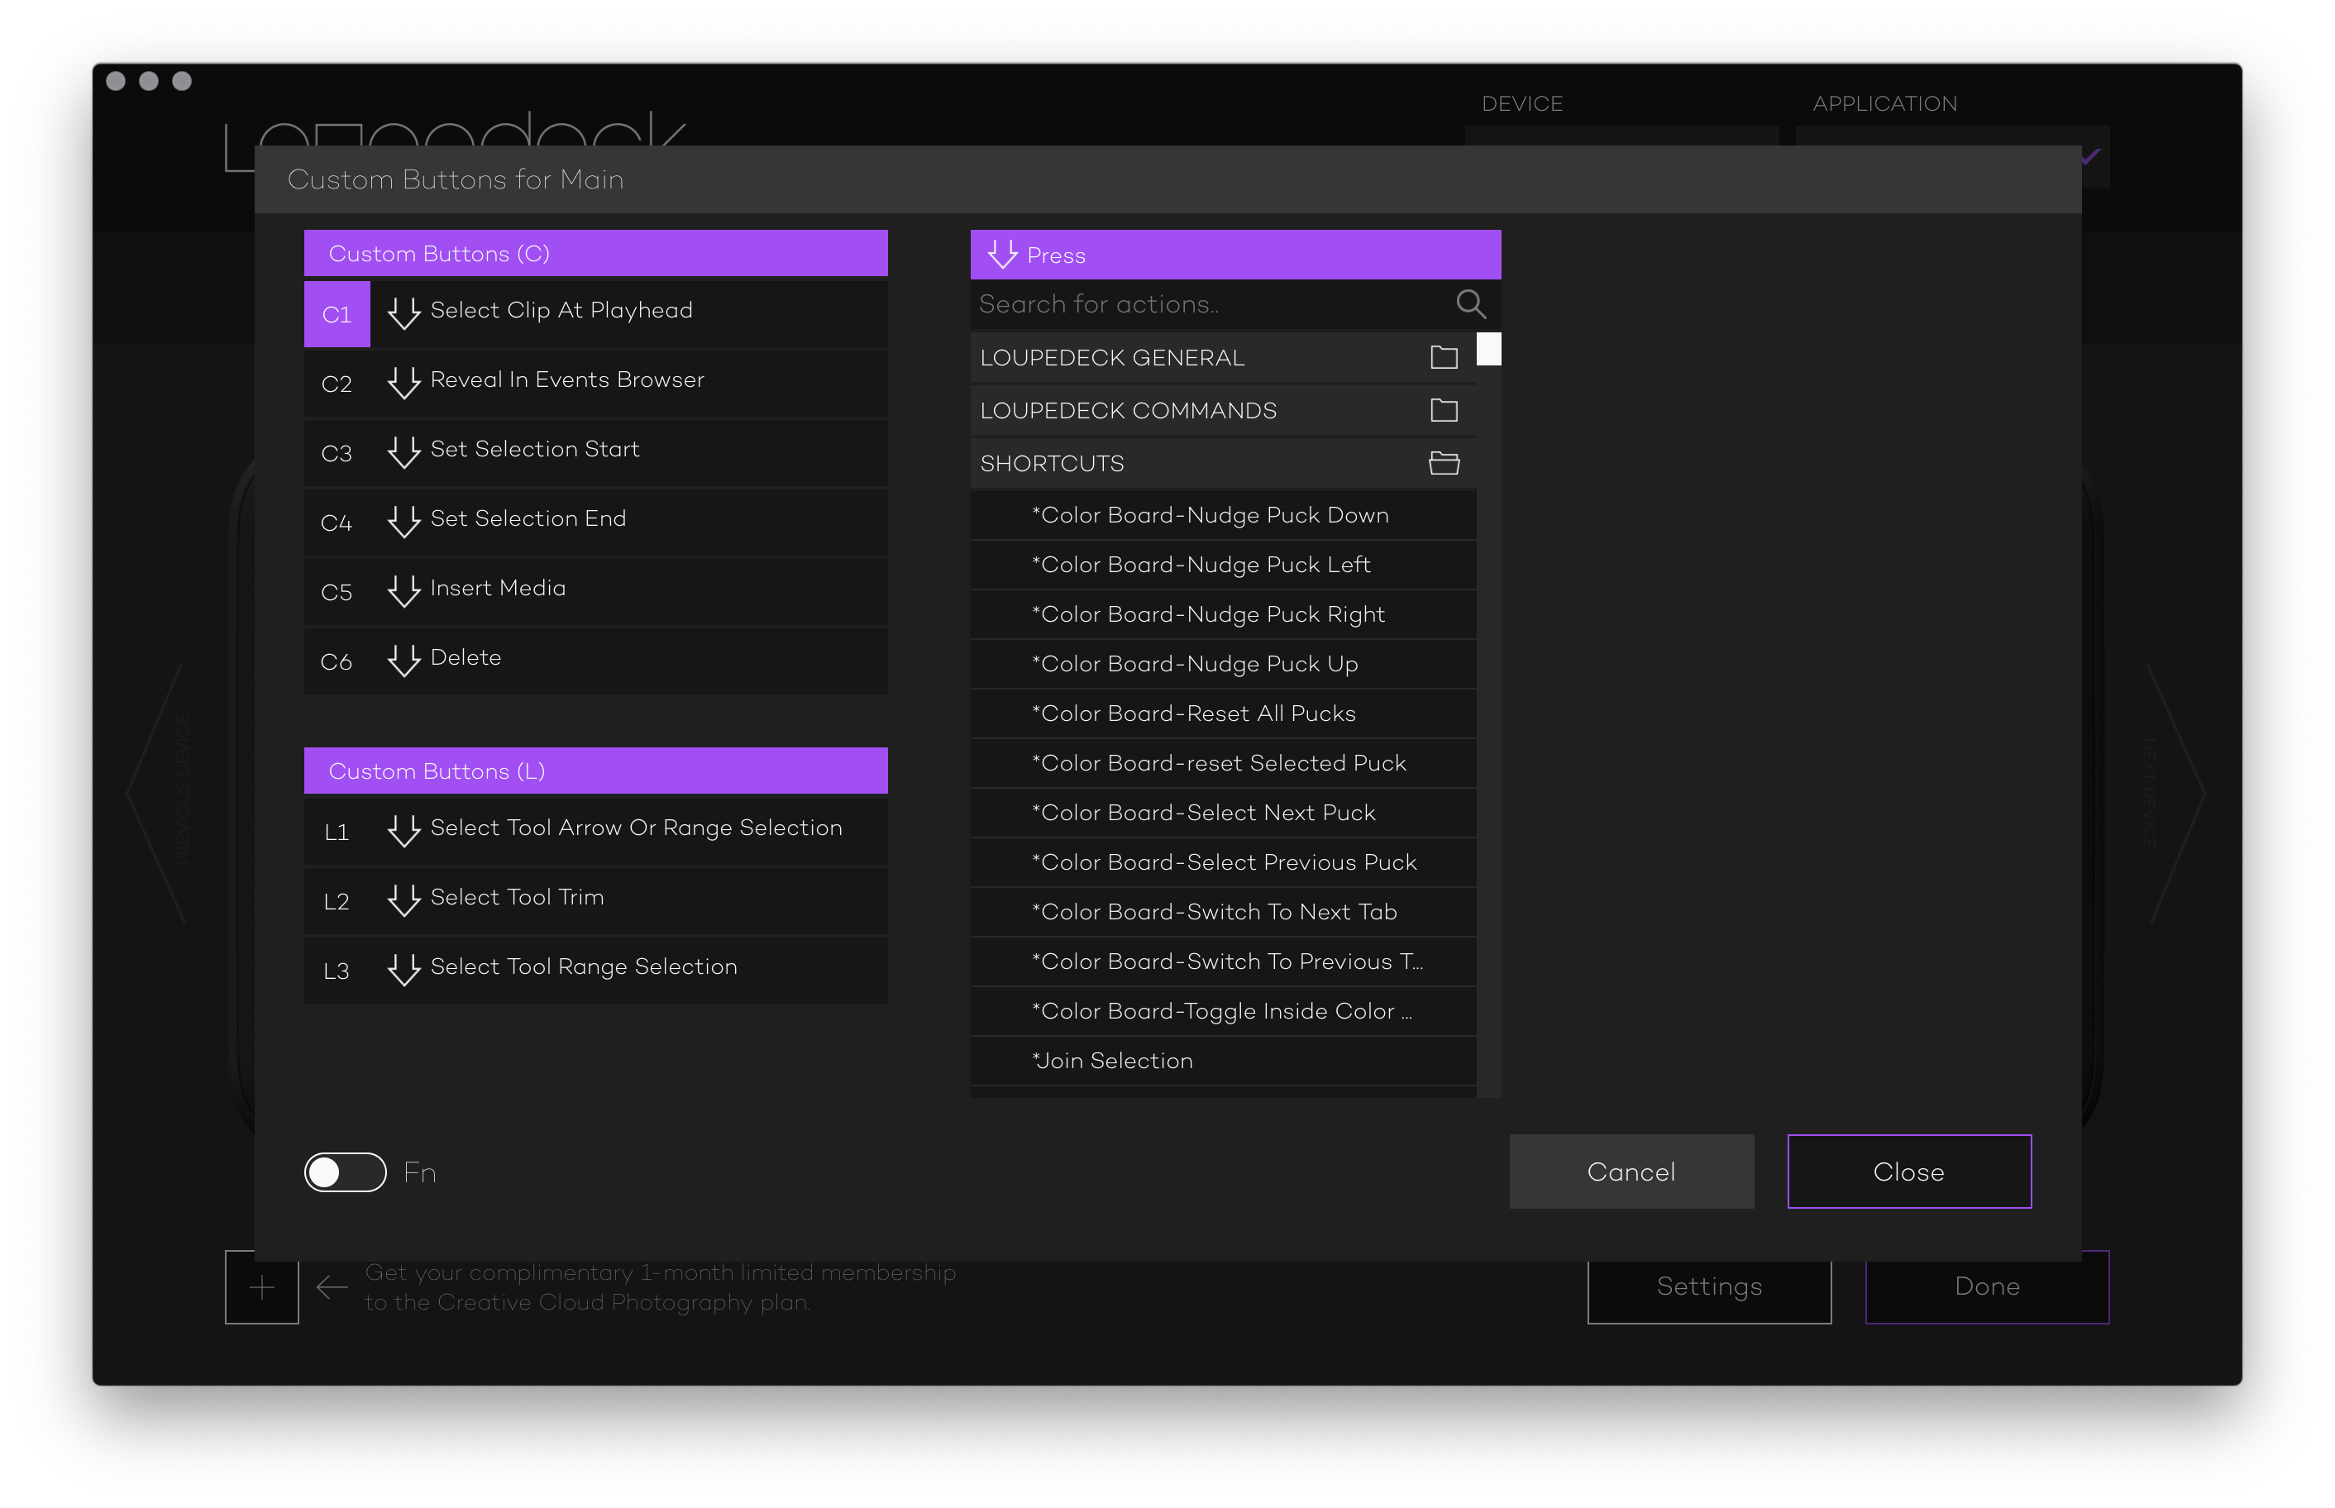The height and width of the screenshot is (1508, 2335).
Task: Click the search magnifier icon
Action: [1469, 304]
